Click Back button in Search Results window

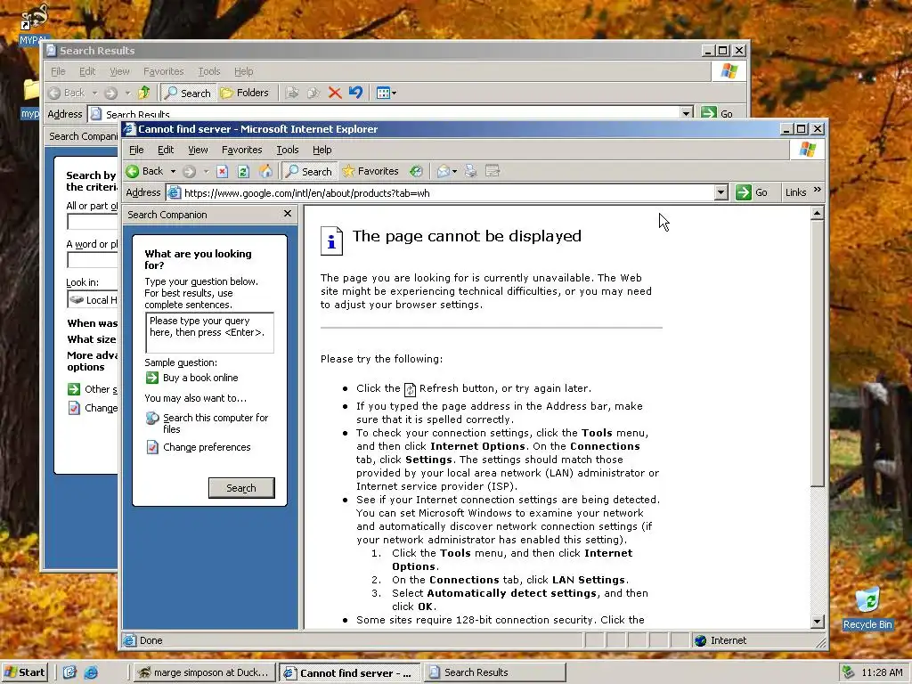pos(67,93)
